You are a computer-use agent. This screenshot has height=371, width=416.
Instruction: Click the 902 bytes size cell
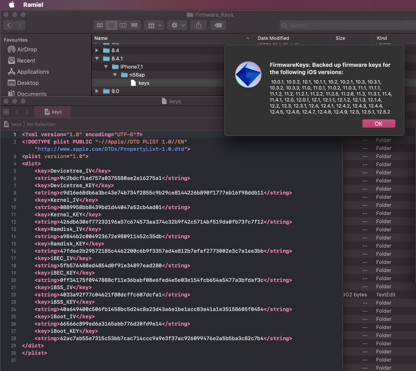tap(355, 295)
